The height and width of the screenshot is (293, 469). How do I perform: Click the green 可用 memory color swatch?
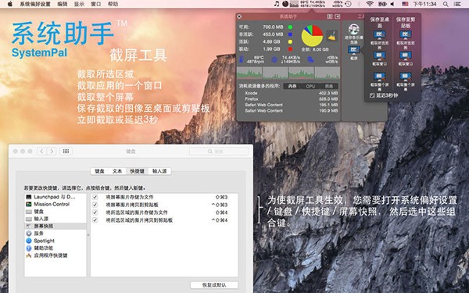click(x=290, y=27)
